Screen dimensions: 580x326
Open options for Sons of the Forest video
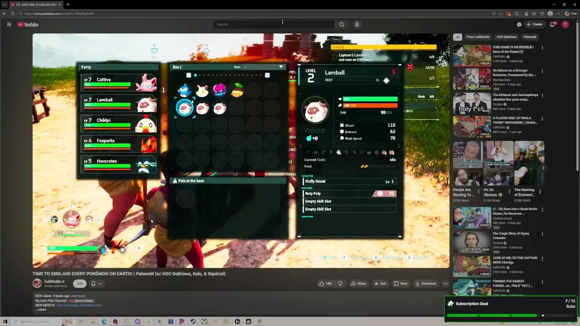(x=542, y=48)
